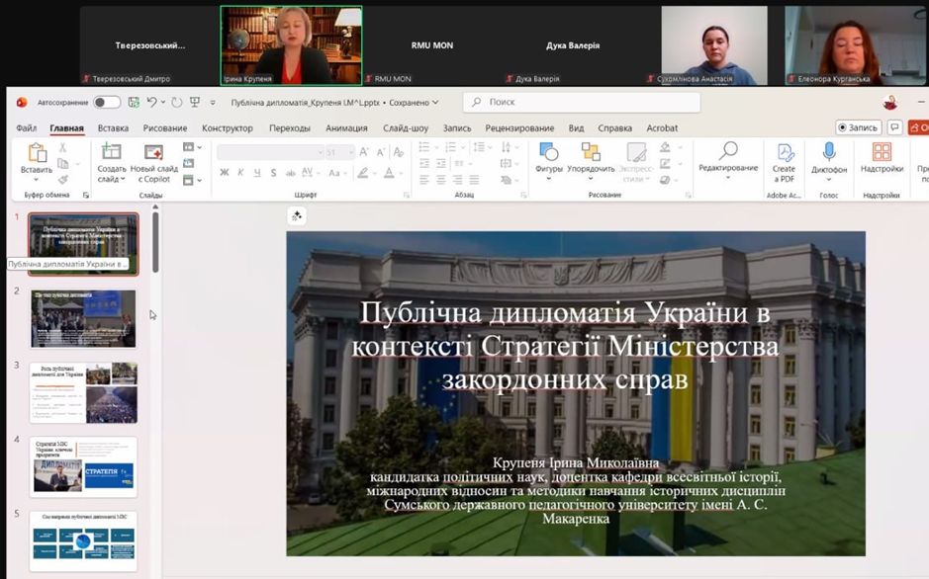
Task: Open the Acrobat tab
Action: [x=662, y=127]
